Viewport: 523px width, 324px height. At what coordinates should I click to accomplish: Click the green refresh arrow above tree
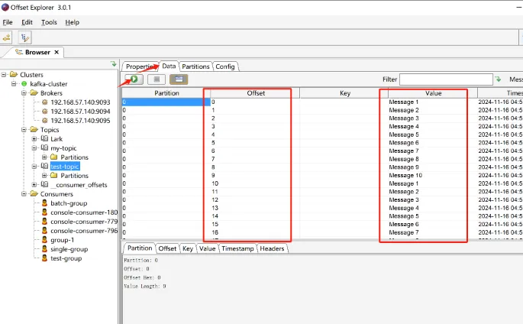click(x=114, y=63)
